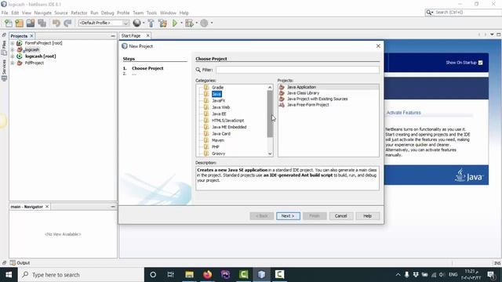Open the Profile Project dropdown arrow
This screenshot has height=282, width=502.
(211, 23)
